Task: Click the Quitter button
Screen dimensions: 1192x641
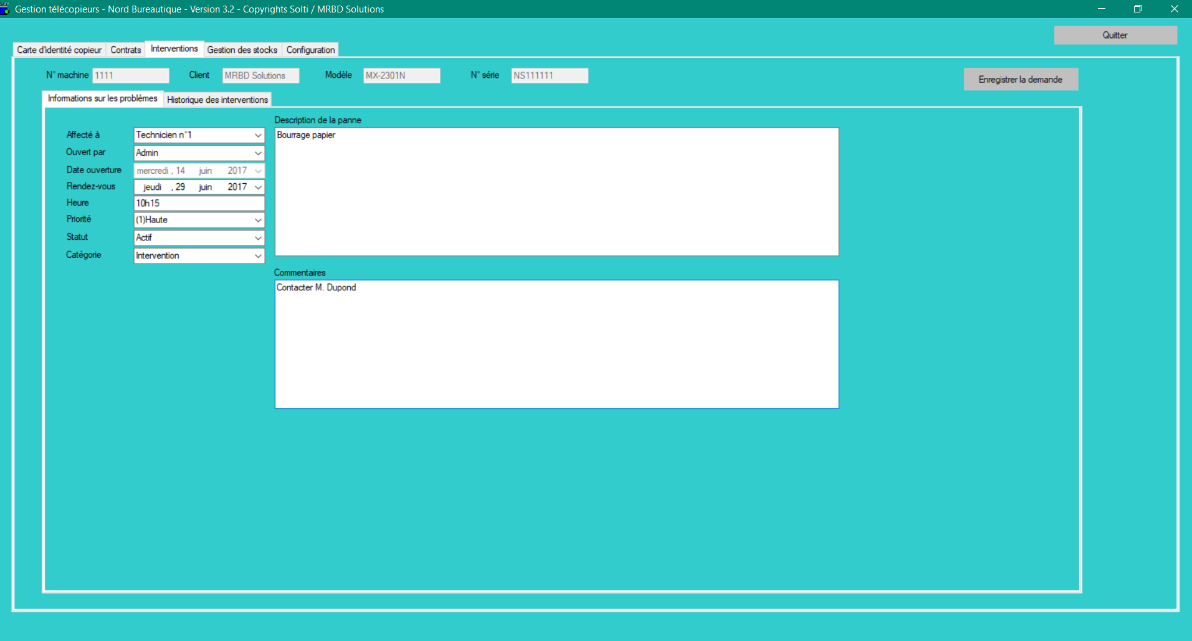Action: (1115, 36)
